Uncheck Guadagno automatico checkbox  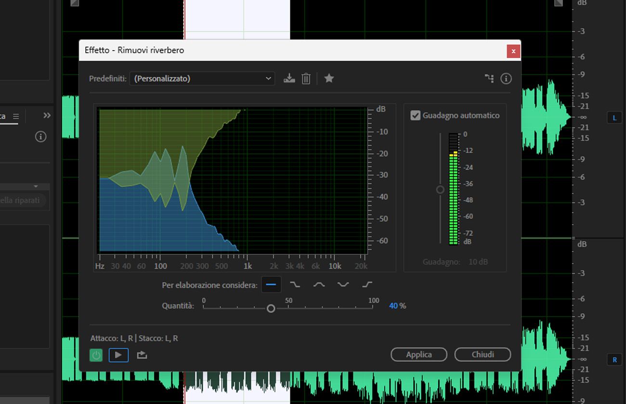[415, 115]
